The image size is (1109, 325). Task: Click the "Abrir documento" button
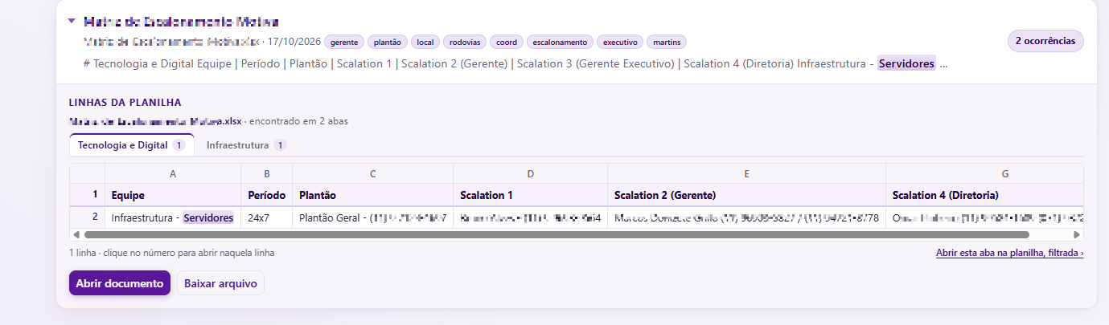120,283
